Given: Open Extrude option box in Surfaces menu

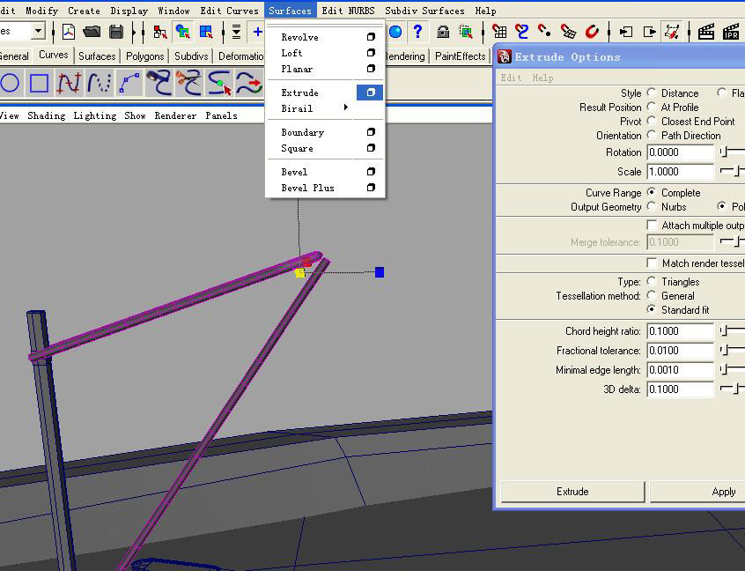Looking at the screenshot, I should coord(370,93).
